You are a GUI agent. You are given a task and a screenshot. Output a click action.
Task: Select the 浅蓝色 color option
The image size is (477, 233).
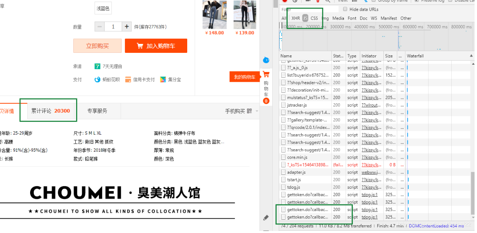[103, 9]
